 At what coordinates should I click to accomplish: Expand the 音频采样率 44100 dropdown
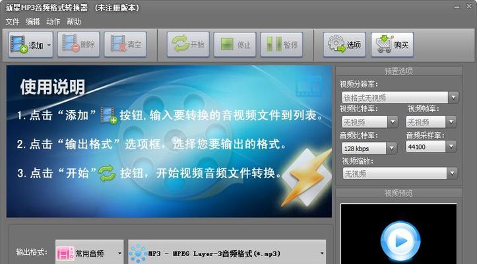coord(451,147)
